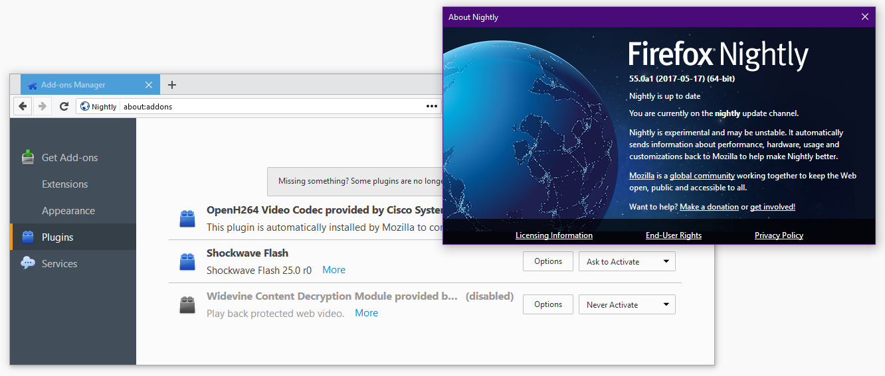Open More link for Shockwave Flash
885x376 pixels.
coord(334,270)
